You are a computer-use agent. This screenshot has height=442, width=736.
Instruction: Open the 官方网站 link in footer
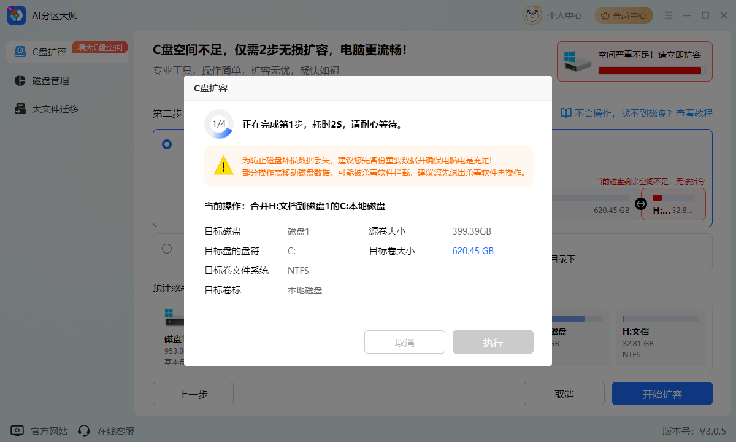click(x=49, y=431)
